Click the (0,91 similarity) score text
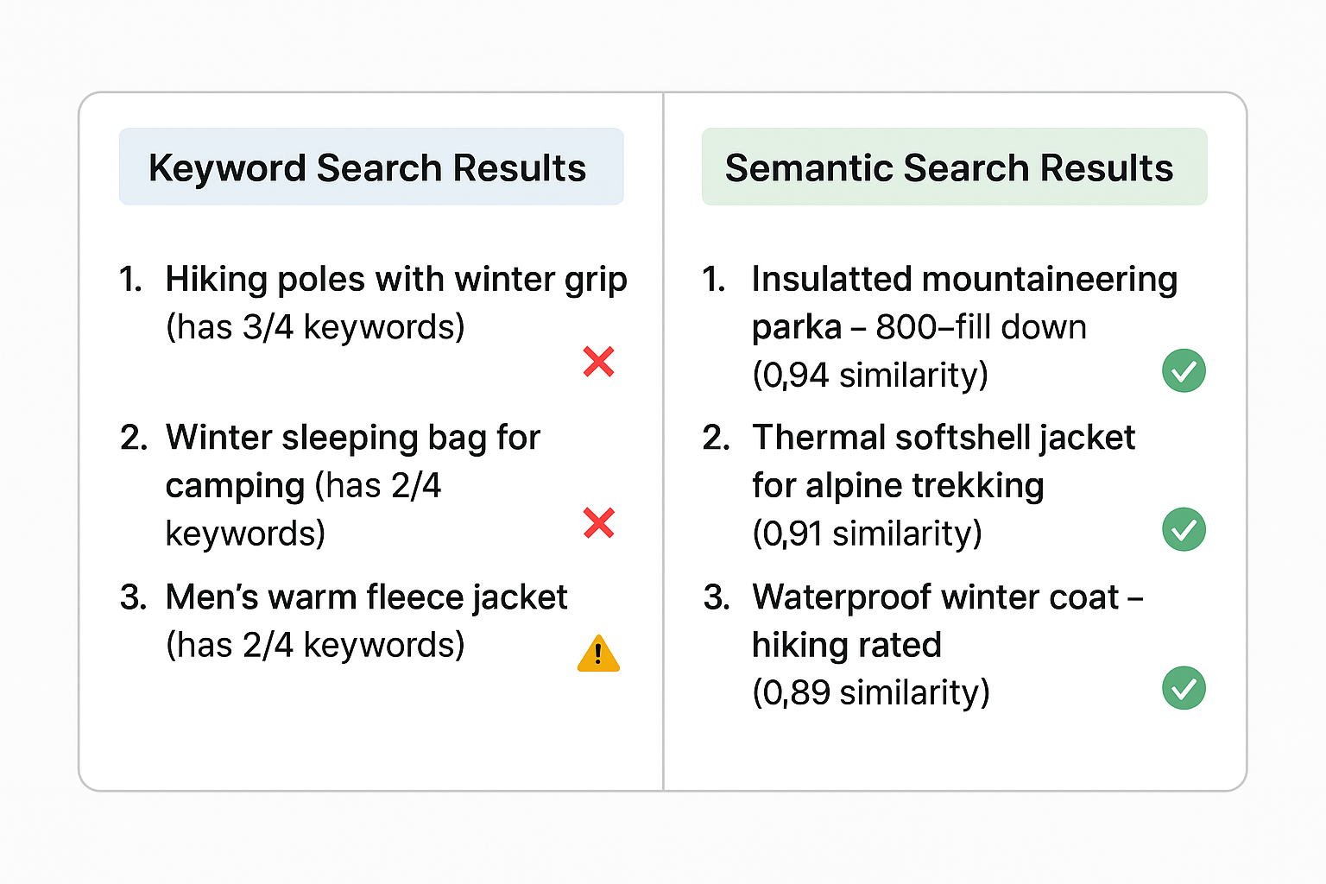 867,534
